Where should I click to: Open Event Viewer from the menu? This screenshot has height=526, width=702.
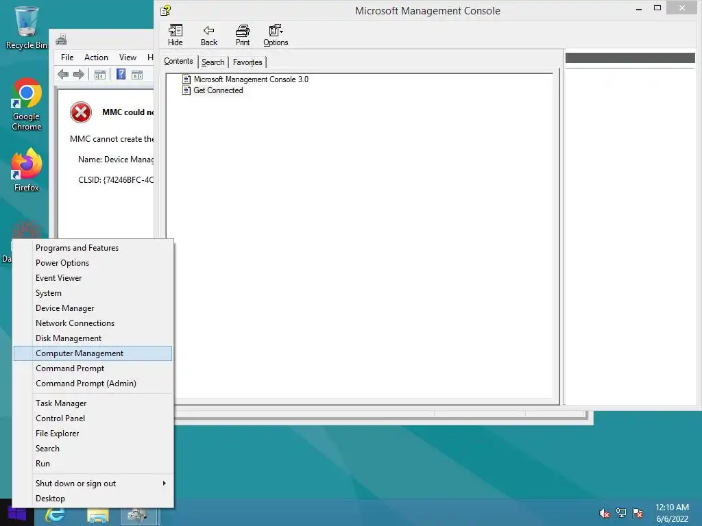[x=93, y=278]
